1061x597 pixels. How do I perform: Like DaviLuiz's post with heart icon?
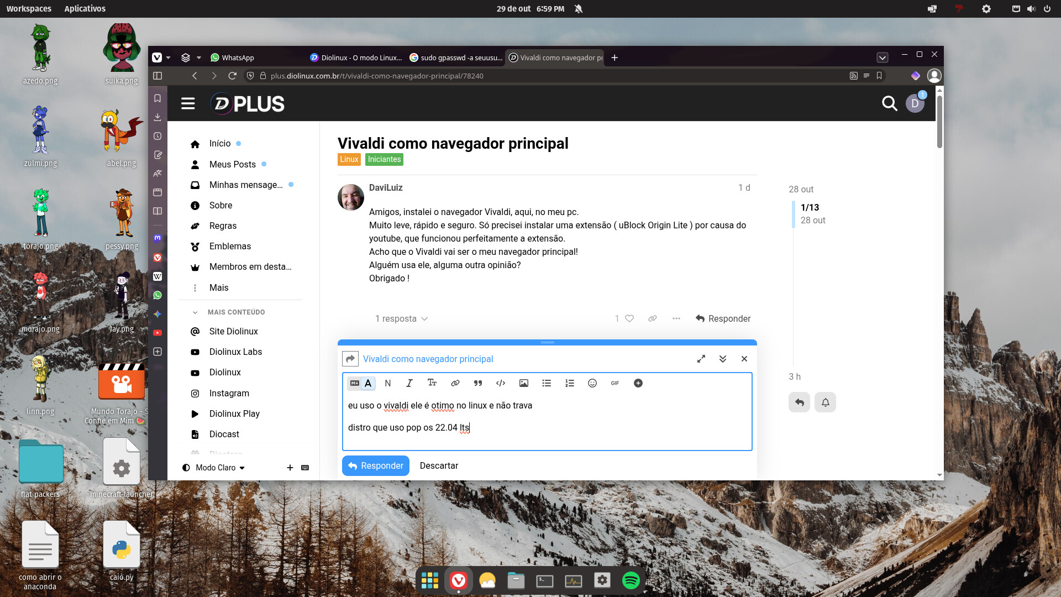[x=629, y=318]
